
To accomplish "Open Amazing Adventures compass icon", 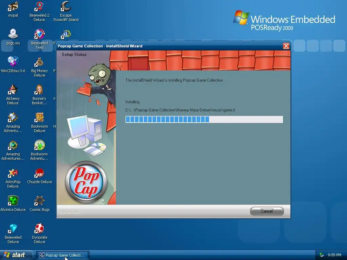I will coord(13,150).
